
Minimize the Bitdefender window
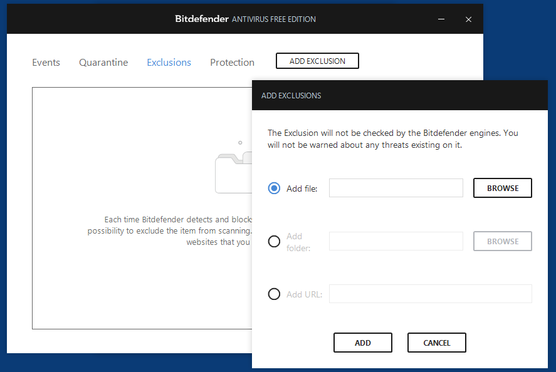(x=441, y=19)
